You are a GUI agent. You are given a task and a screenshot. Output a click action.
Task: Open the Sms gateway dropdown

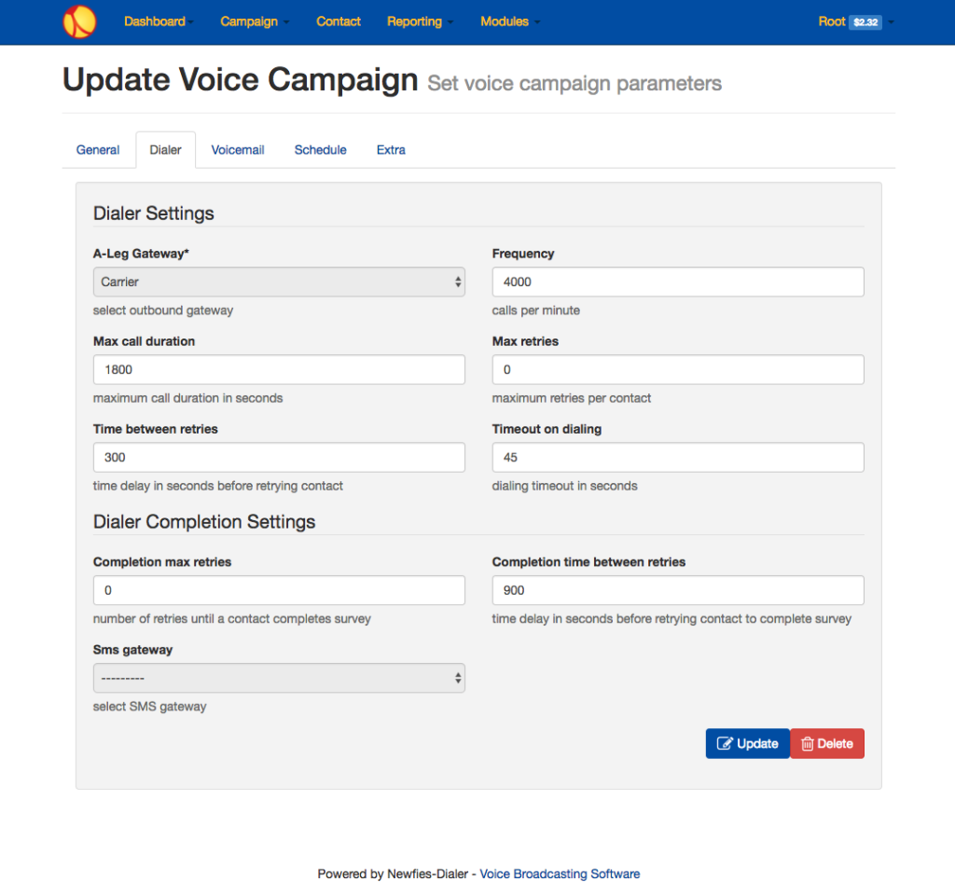tap(279, 678)
